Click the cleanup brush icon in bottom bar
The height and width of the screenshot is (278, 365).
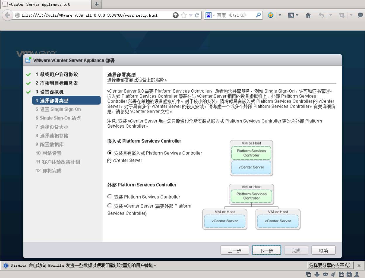pyautogui.click(x=333, y=274)
